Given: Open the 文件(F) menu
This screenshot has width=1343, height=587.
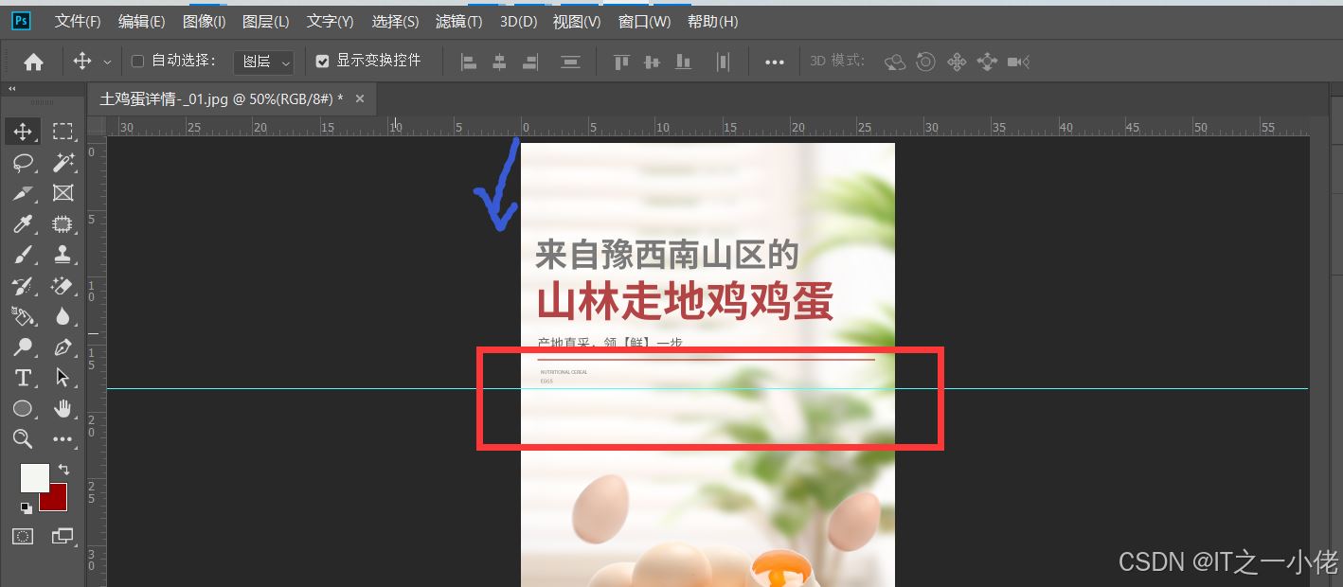Looking at the screenshot, I should (x=78, y=21).
